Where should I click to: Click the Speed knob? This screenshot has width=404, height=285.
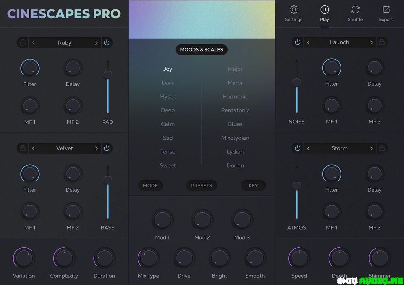pyautogui.click(x=299, y=258)
